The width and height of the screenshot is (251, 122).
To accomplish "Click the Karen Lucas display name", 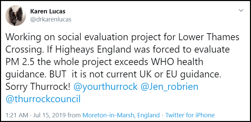I will coord(48,11).
